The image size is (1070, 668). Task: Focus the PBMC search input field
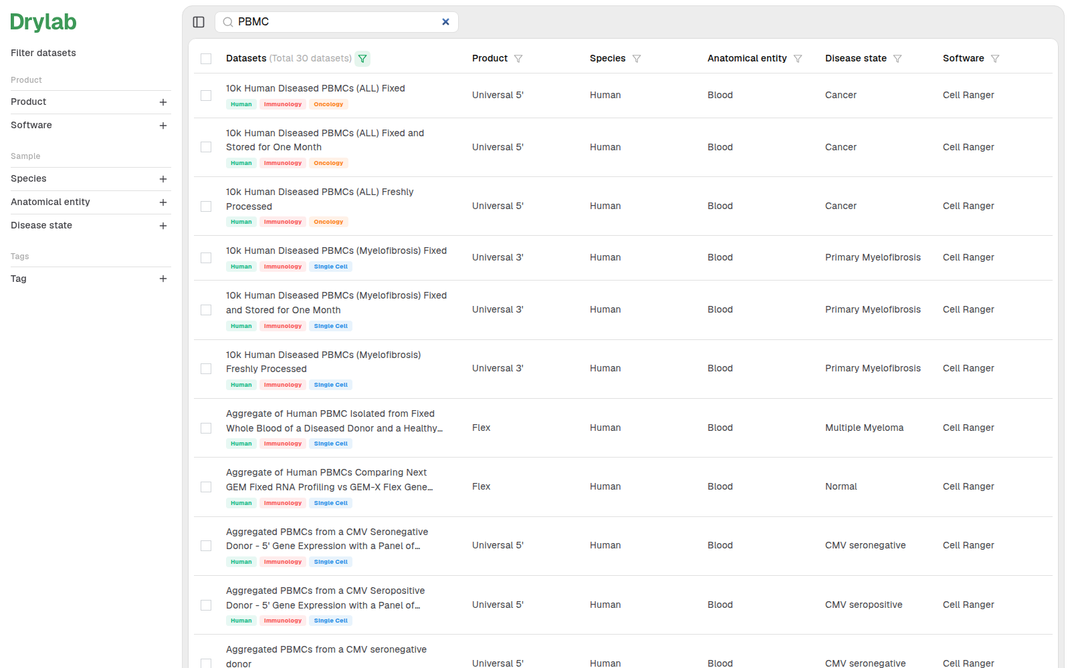pyautogui.click(x=336, y=22)
